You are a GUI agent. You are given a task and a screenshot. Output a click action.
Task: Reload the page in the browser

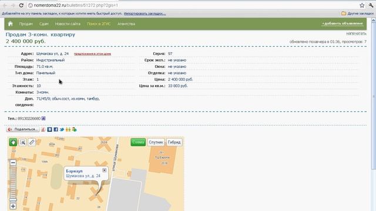point(21,5)
